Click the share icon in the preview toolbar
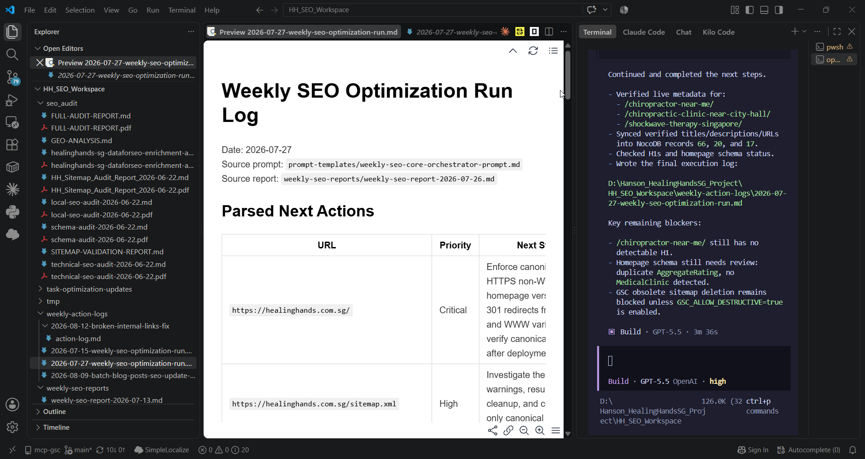Screen dimensions: 865x459 click(492, 431)
